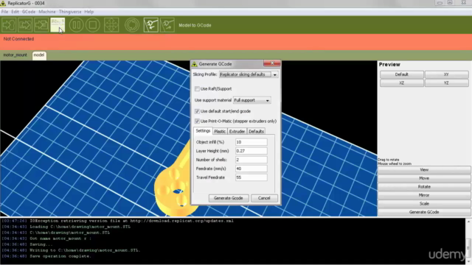Click the Number of shells field

point(251,160)
